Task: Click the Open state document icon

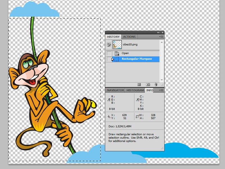Action: (x=117, y=54)
